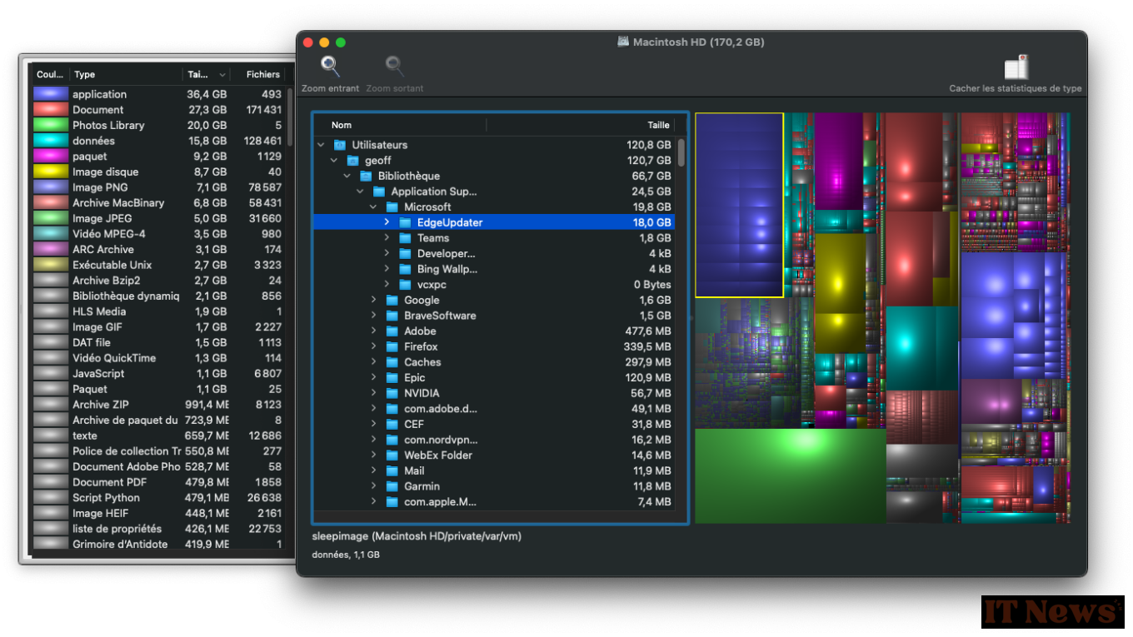Click Cacher les statistiques de type icon
Screen dimensions: 1133x637
(1016, 67)
